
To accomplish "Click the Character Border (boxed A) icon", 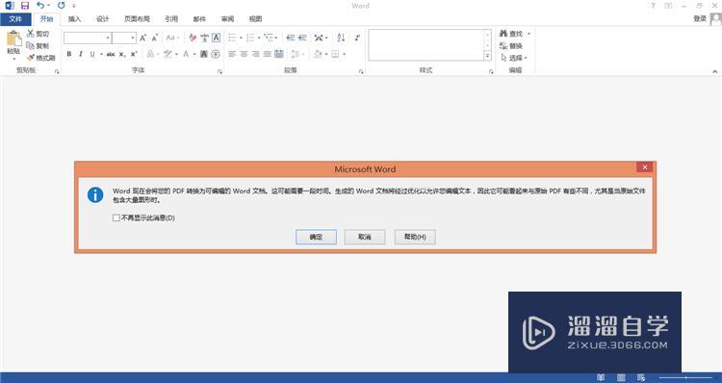I will [x=216, y=38].
